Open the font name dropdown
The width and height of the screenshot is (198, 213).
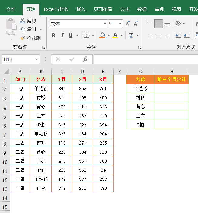105,24
